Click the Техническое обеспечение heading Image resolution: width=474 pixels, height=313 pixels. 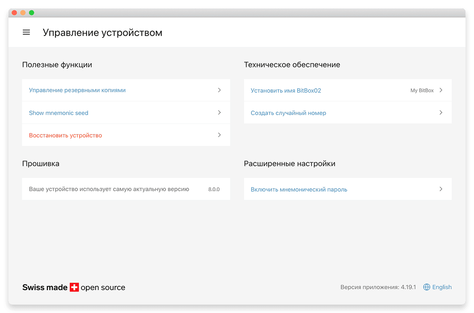pos(292,65)
